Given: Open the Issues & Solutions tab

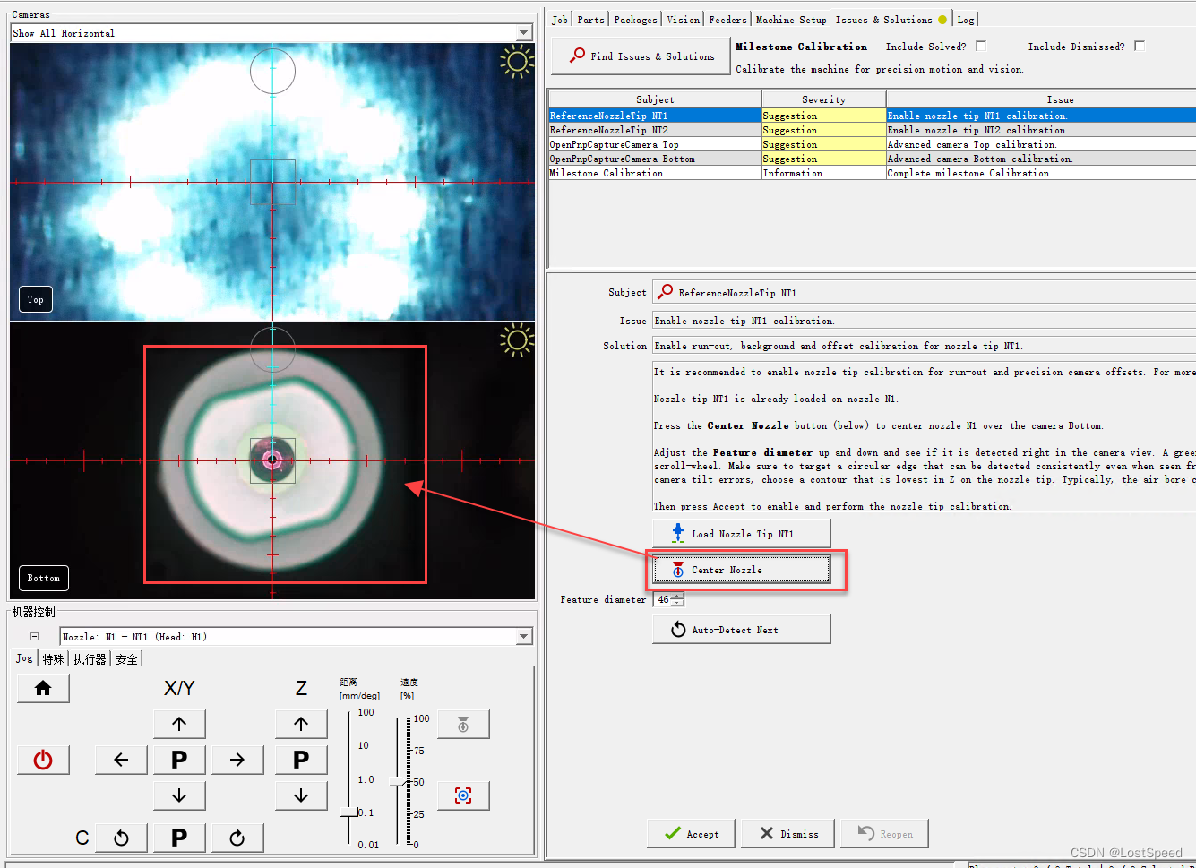Looking at the screenshot, I should click(x=891, y=20).
